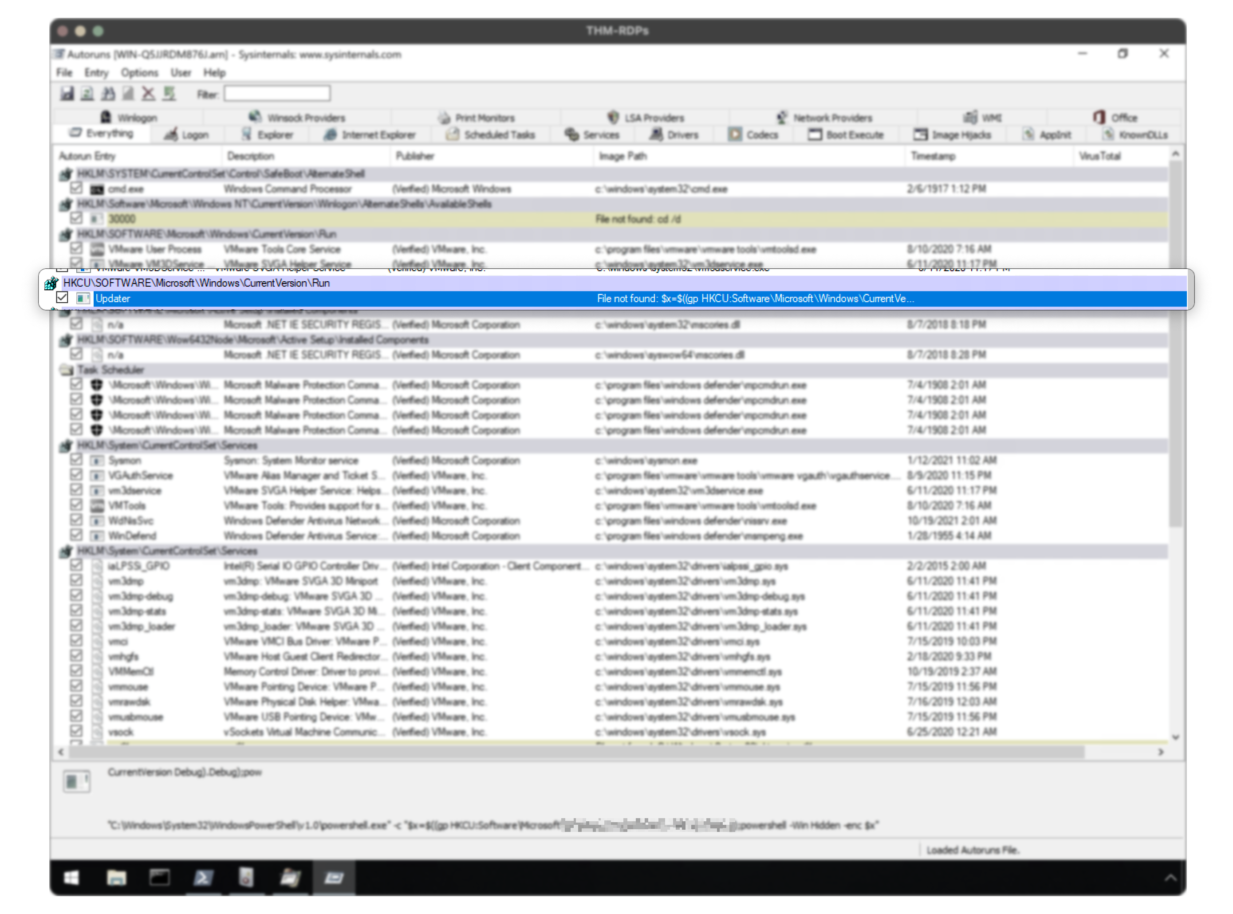The image size is (1233, 914).
Task: Toggle the vsock driver checkbox
Action: tap(76, 731)
